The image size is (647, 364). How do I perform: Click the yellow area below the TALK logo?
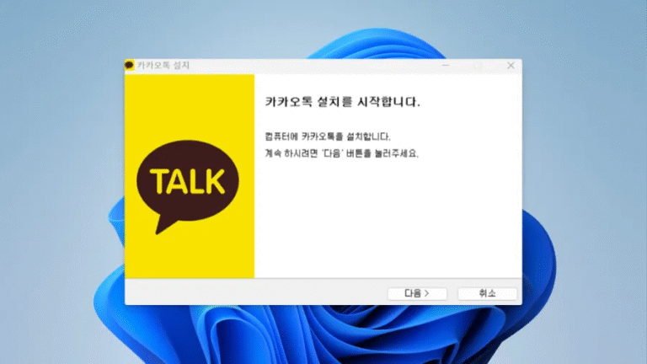point(190,257)
